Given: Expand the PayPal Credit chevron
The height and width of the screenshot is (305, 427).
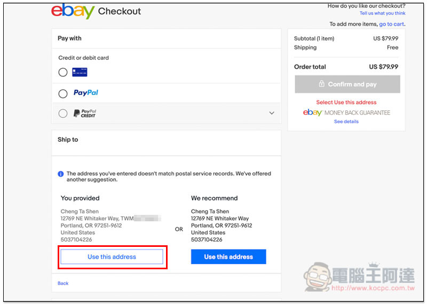Looking at the screenshot, I should (272, 113).
